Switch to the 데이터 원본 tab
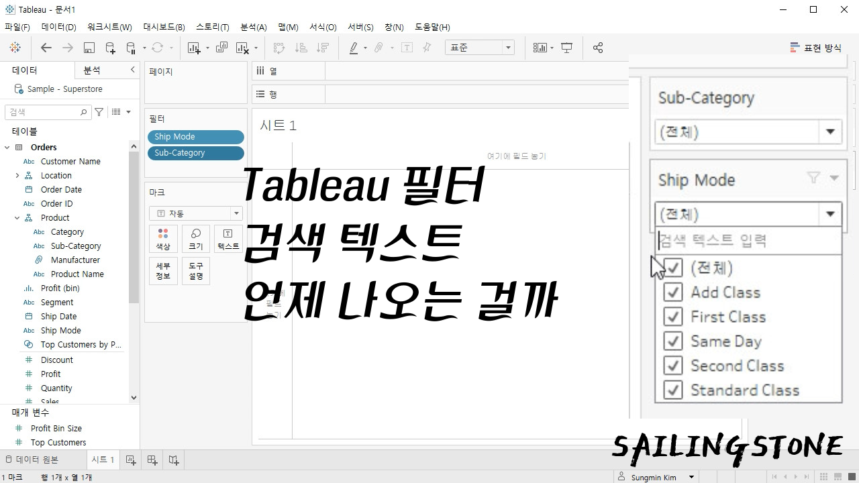The height and width of the screenshot is (483, 859). [x=32, y=460]
